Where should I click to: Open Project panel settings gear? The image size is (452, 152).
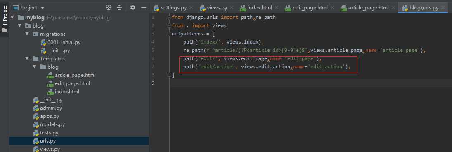(x=133, y=8)
